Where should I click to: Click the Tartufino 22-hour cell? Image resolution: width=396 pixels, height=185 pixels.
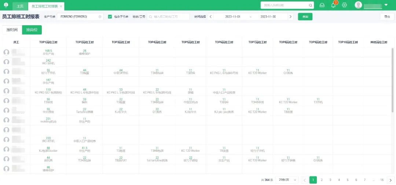[x=84, y=110]
